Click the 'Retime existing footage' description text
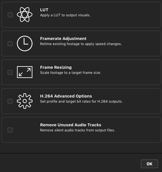This screenshot has width=162, height=172. tap(81, 44)
